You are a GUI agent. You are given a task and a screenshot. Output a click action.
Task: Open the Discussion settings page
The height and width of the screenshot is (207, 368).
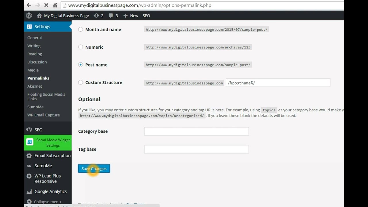[x=37, y=62]
